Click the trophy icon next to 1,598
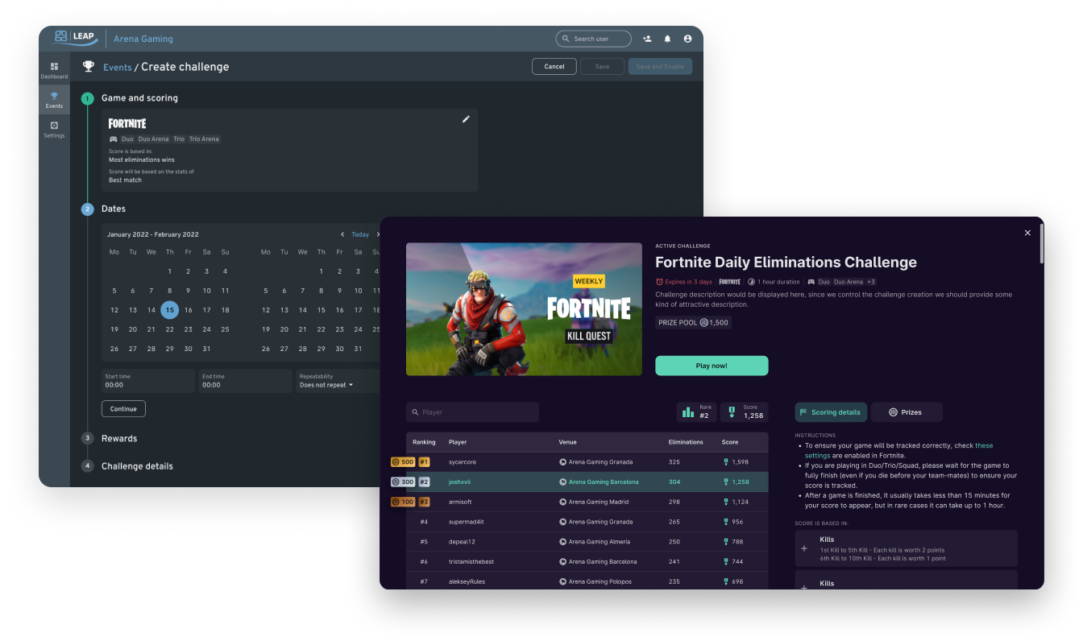Viewport: 1083px width, 641px height. pos(726,462)
